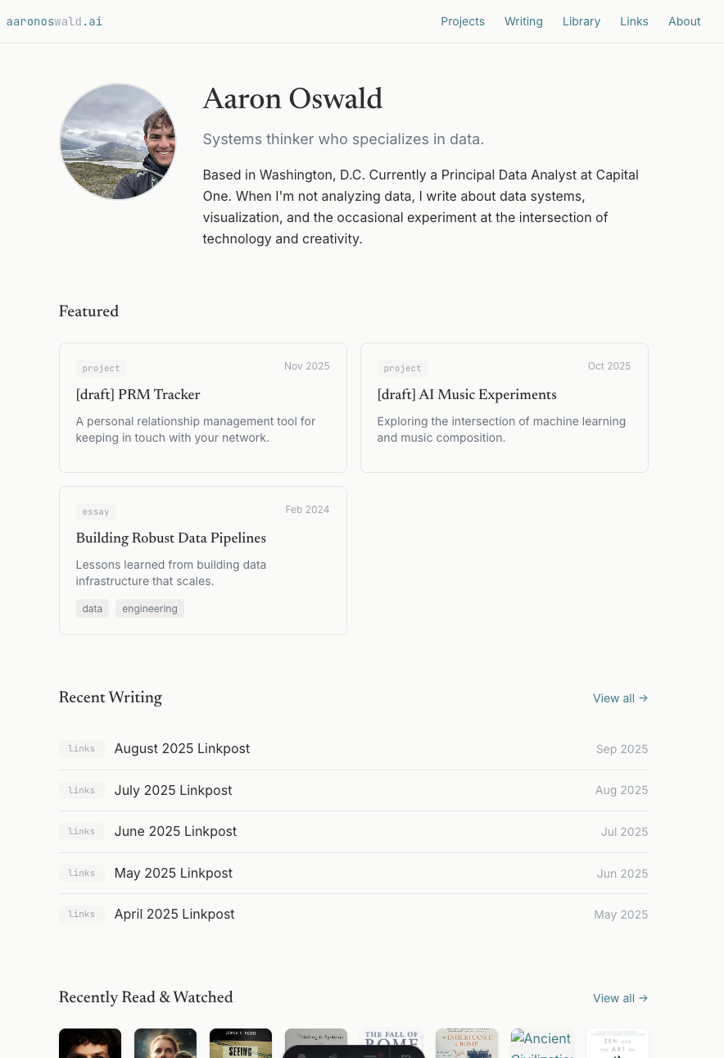Image resolution: width=724 pixels, height=1058 pixels.
Task: Open the About page
Action: (684, 21)
